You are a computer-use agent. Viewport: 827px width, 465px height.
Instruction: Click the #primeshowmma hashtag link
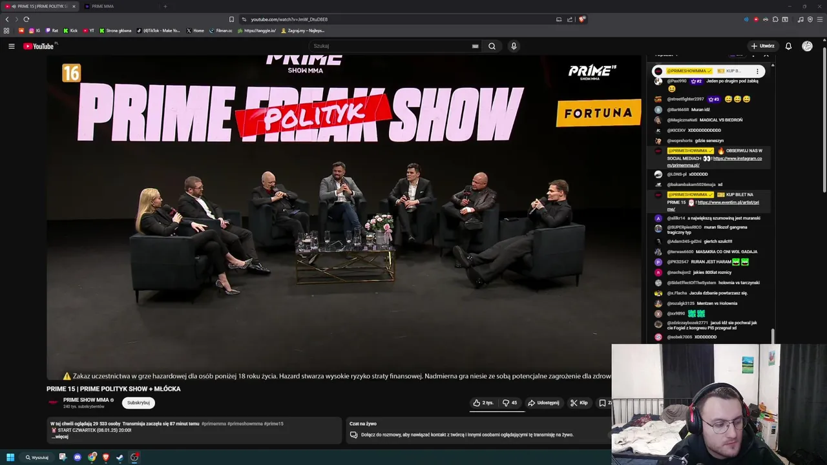(244, 424)
